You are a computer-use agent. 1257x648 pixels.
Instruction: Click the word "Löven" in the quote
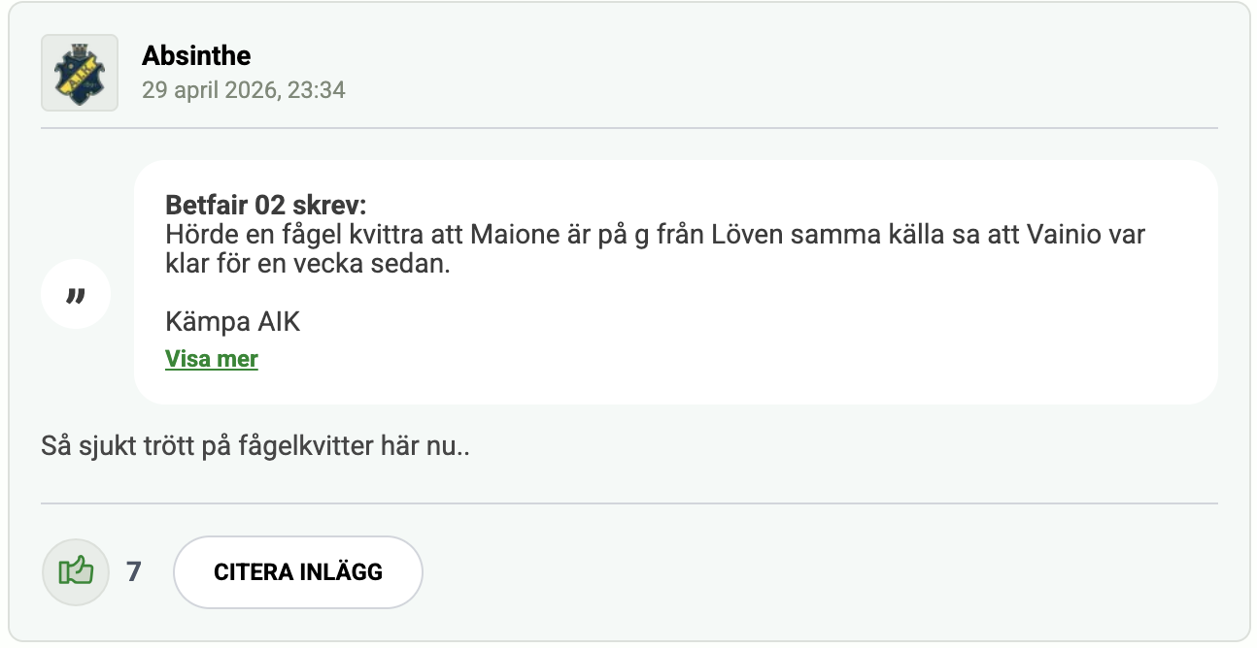pyautogui.click(x=728, y=236)
